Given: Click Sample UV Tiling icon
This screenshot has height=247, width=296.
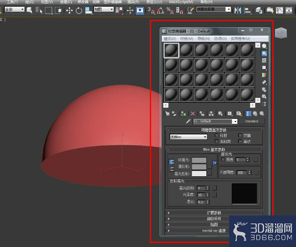Looking at the screenshot, I should pos(264,68).
